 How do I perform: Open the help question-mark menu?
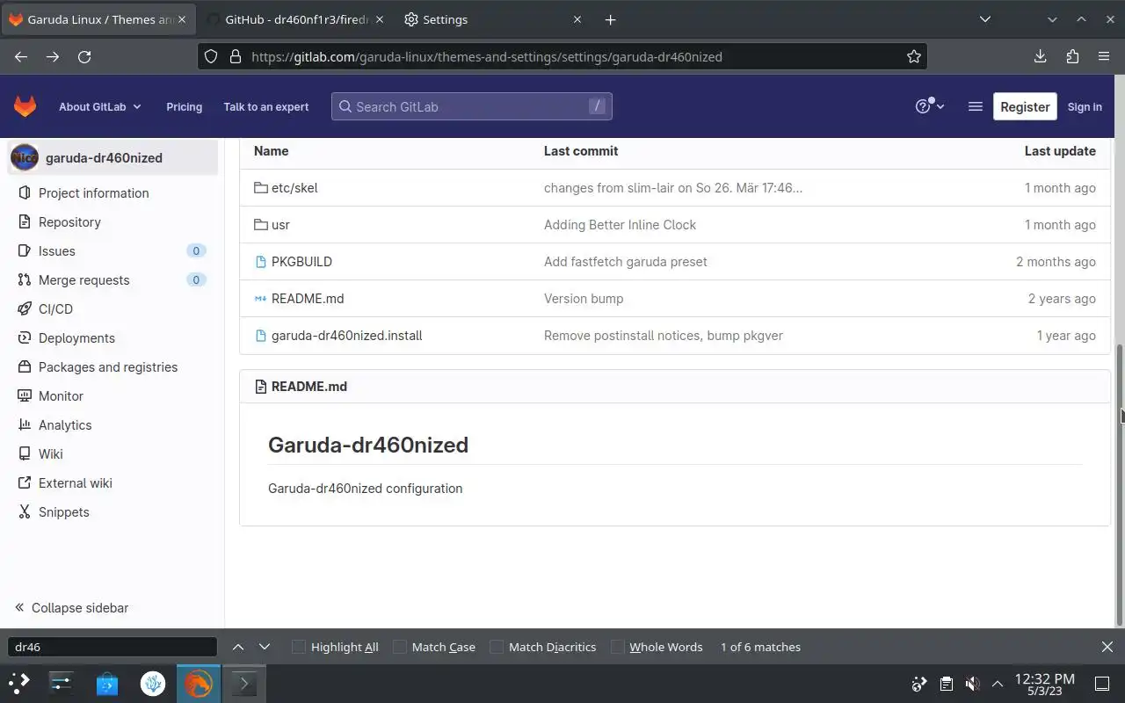tap(929, 106)
